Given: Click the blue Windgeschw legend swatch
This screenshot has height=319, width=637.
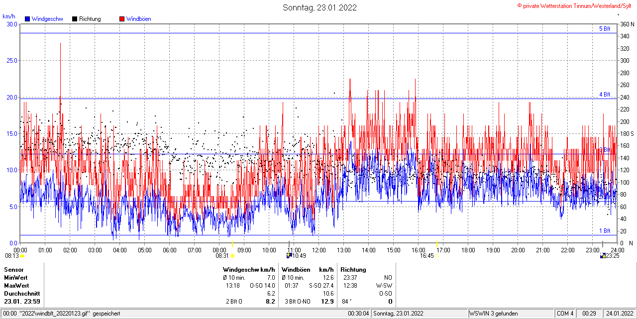Looking at the screenshot, I should (x=28, y=19).
